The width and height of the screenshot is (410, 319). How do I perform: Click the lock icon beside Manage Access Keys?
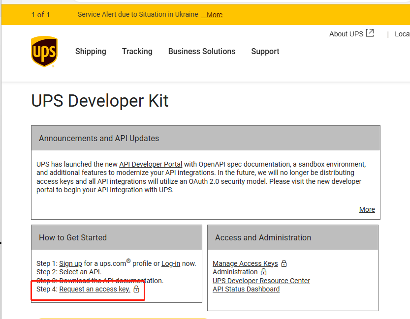pos(284,263)
